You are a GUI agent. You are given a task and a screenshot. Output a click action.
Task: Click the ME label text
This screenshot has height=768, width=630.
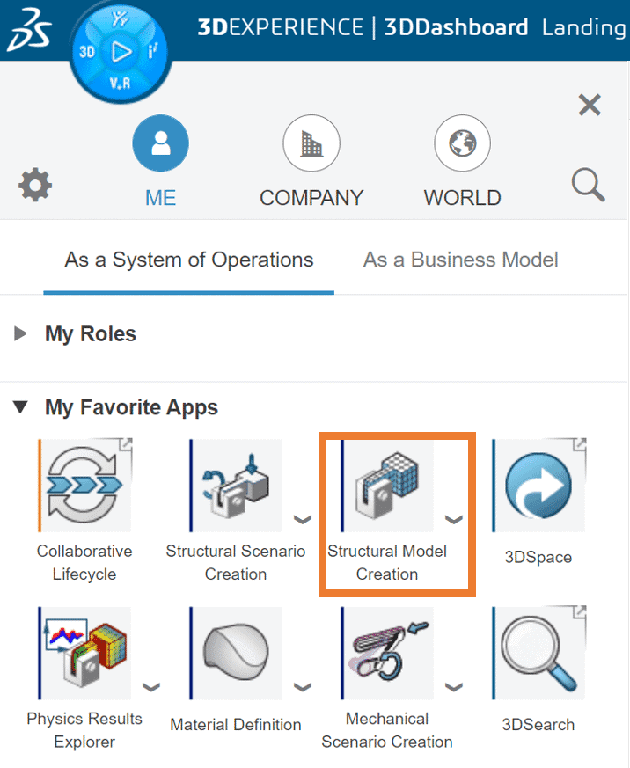tap(161, 198)
